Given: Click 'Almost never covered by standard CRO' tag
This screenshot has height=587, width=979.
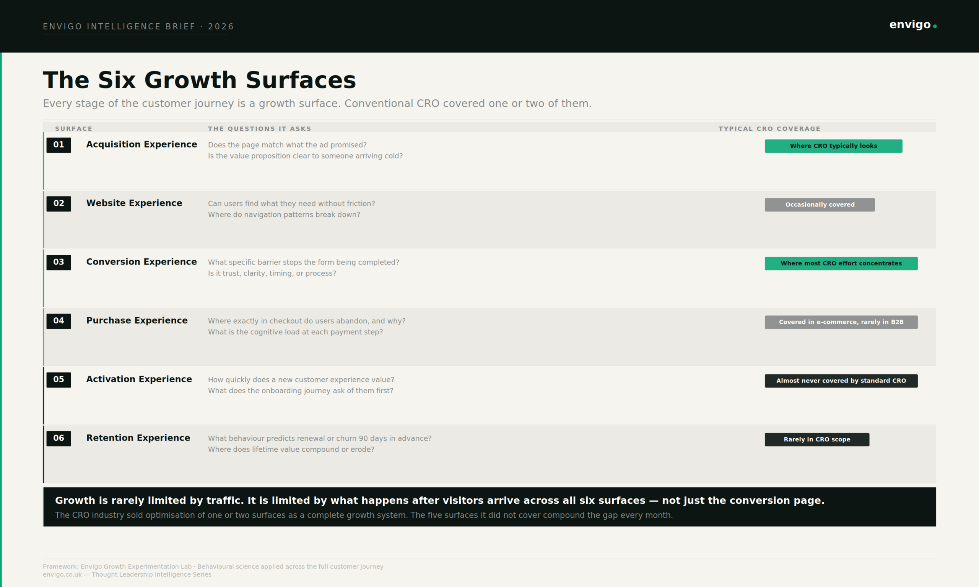Looking at the screenshot, I should click(841, 381).
